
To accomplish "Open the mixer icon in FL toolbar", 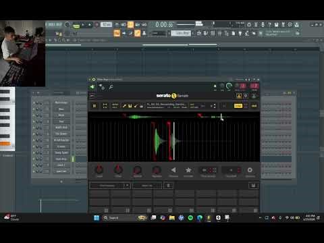I will point(219,33).
